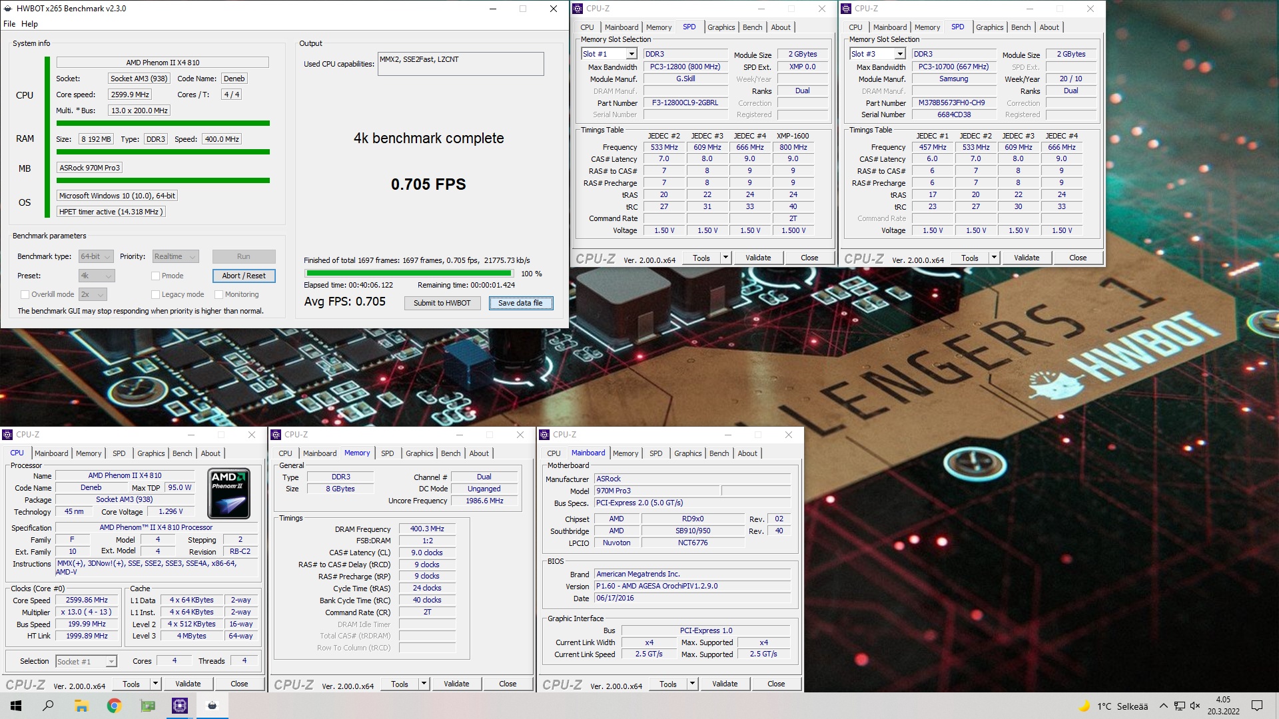Open the File menu in HWBOT benchmark
The width and height of the screenshot is (1279, 719).
point(9,24)
